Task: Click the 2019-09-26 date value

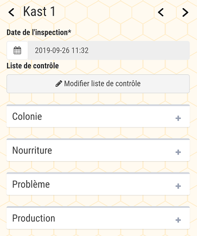Action: [x=52, y=50]
